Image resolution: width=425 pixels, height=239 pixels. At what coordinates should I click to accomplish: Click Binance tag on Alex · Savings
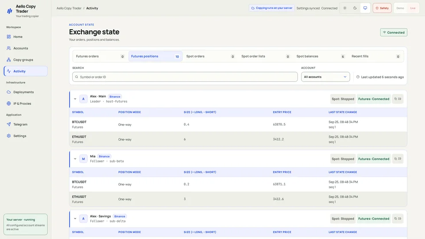coord(120,216)
